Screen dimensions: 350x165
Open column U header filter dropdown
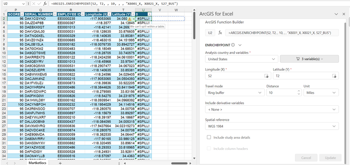tap(149, 14)
